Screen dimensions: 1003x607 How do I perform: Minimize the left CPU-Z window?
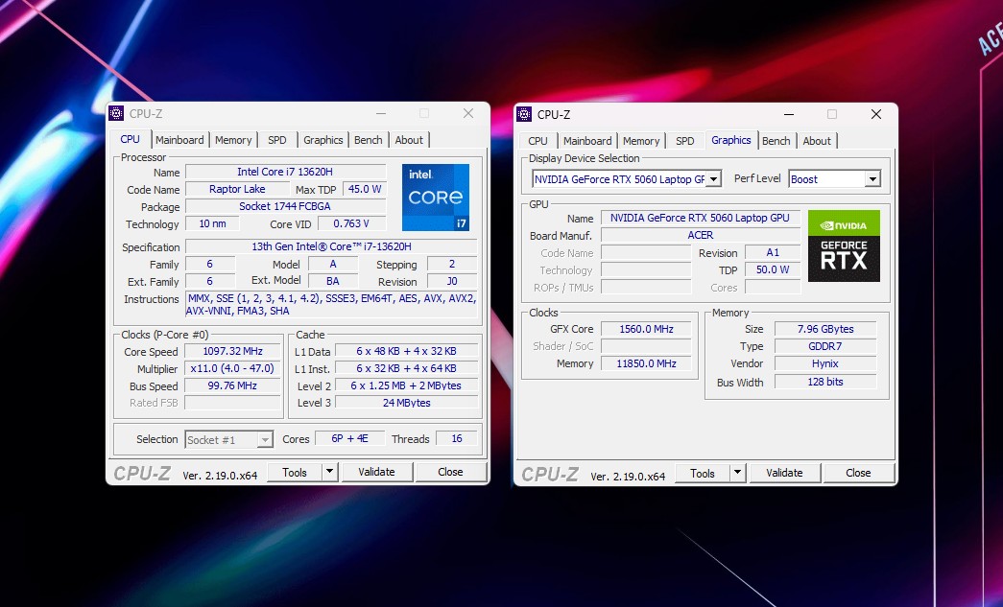click(381, 113)
